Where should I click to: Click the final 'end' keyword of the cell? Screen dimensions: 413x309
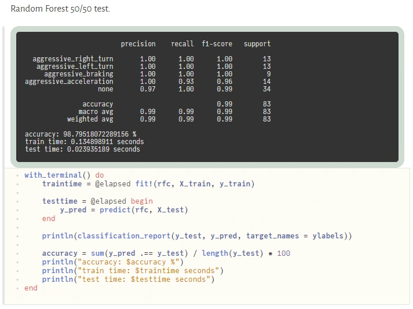point(31,288)
